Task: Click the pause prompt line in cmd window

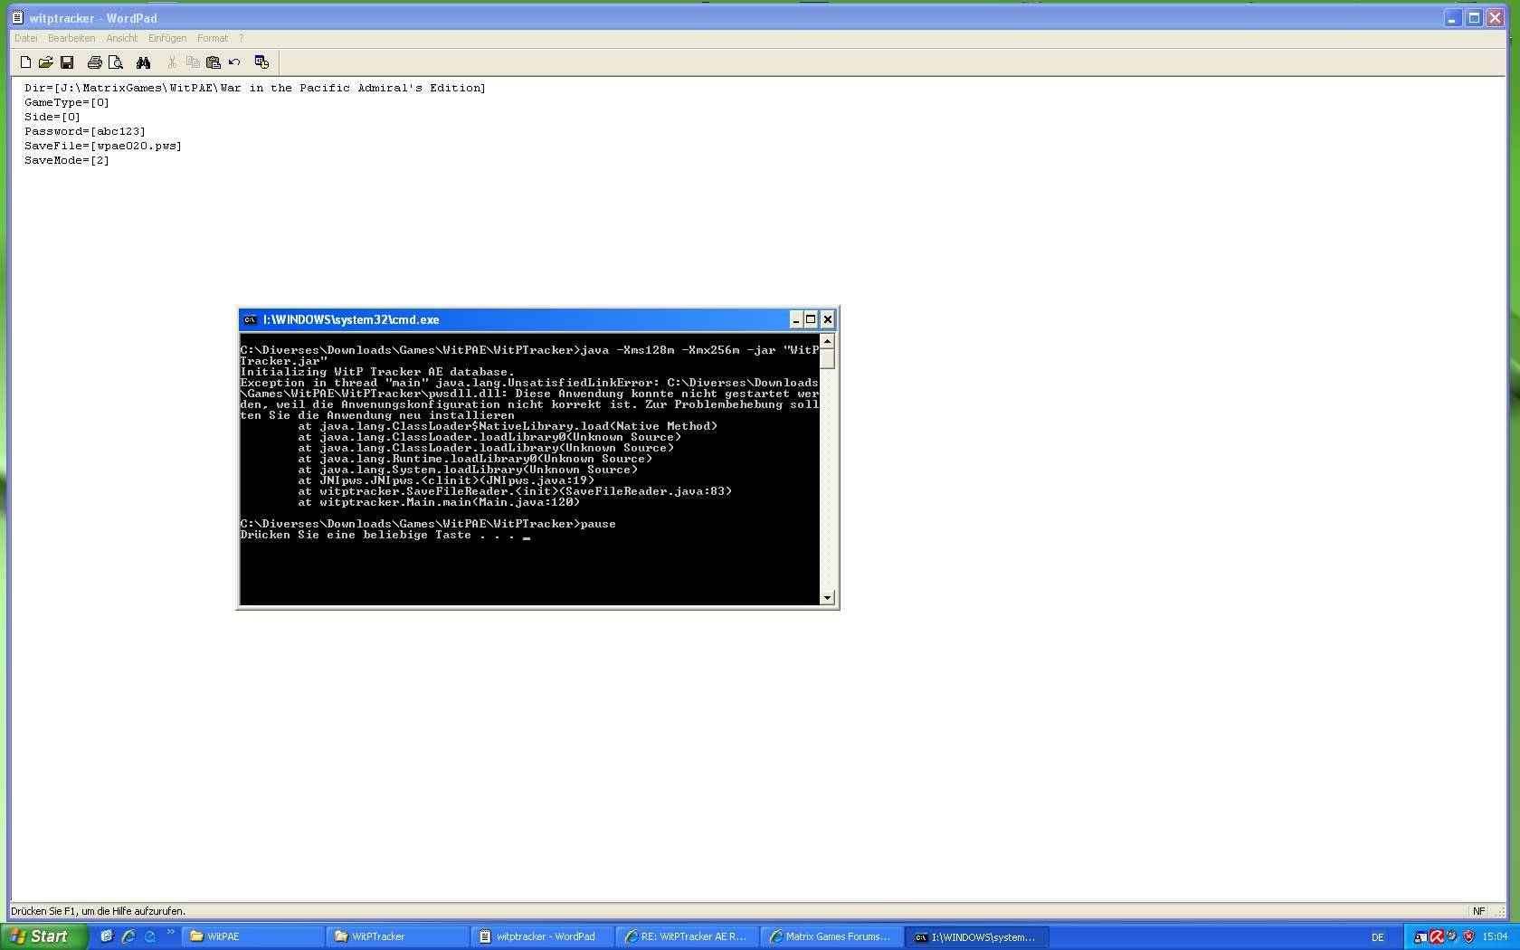Action: pos(428,524)
